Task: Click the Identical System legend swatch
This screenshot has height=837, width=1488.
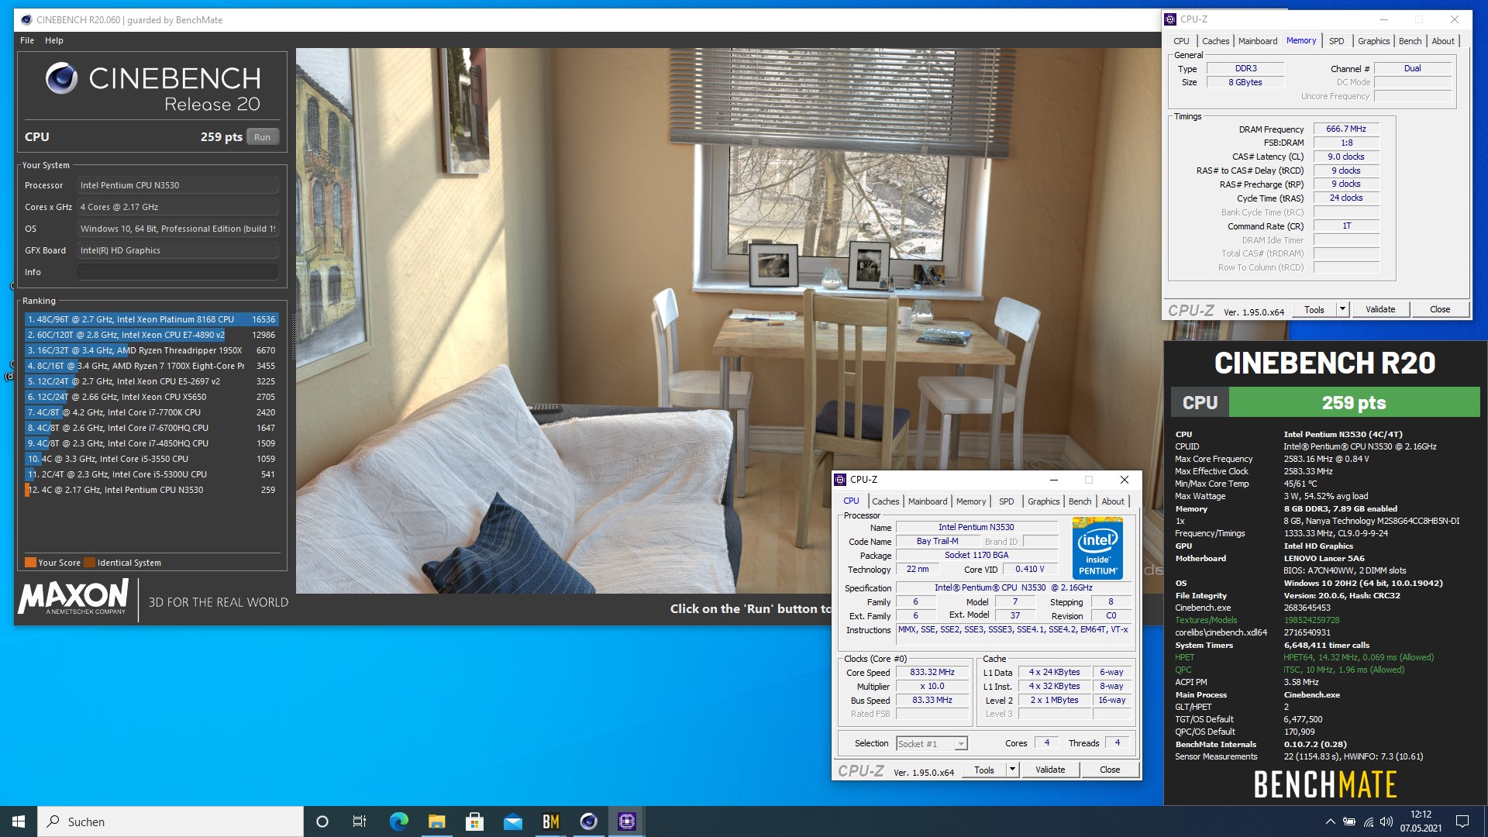Action: [90, 563]
